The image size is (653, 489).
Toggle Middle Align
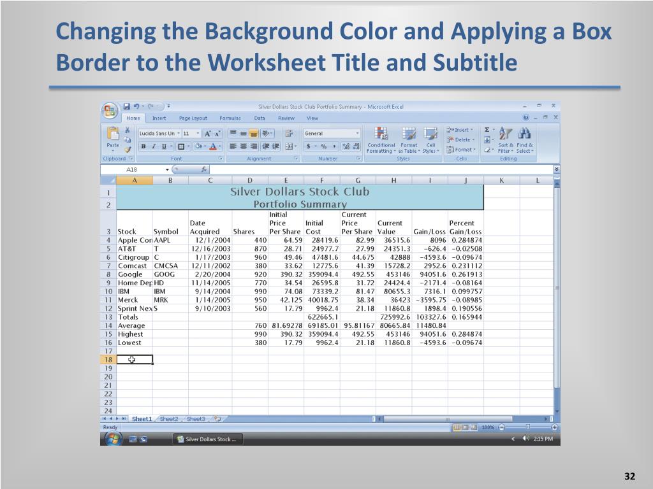(x=243, y=134)
